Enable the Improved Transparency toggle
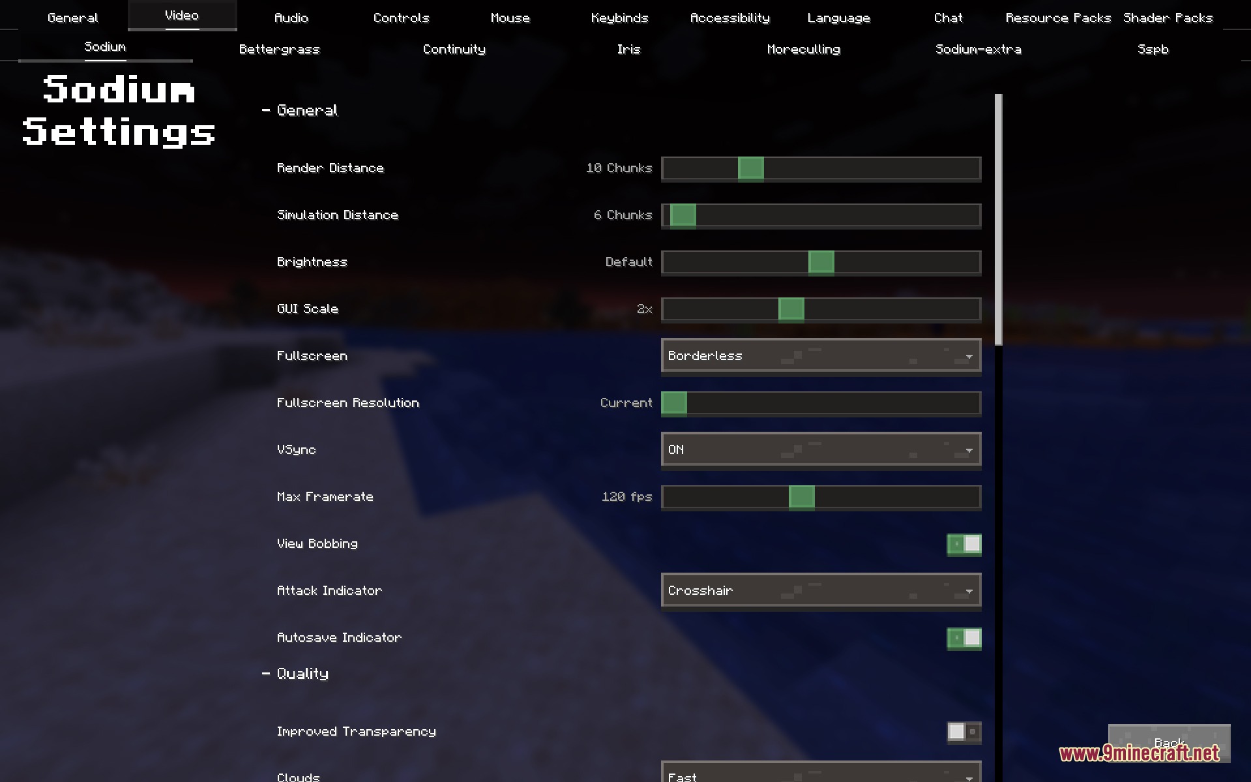Screen dimensions: 1251x782 point(964,732)
